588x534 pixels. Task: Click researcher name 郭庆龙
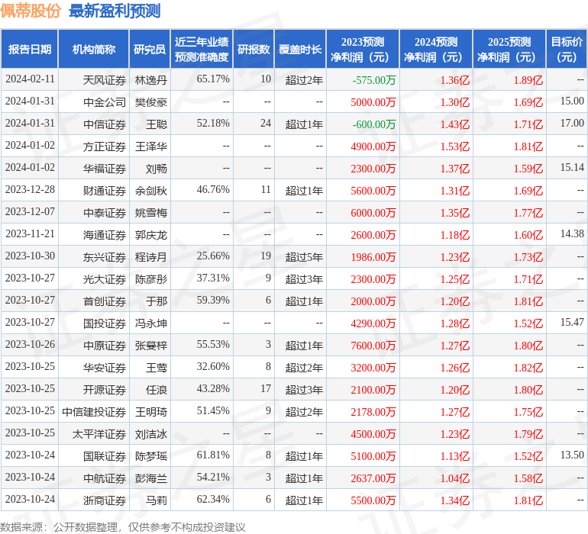(150, 235)
